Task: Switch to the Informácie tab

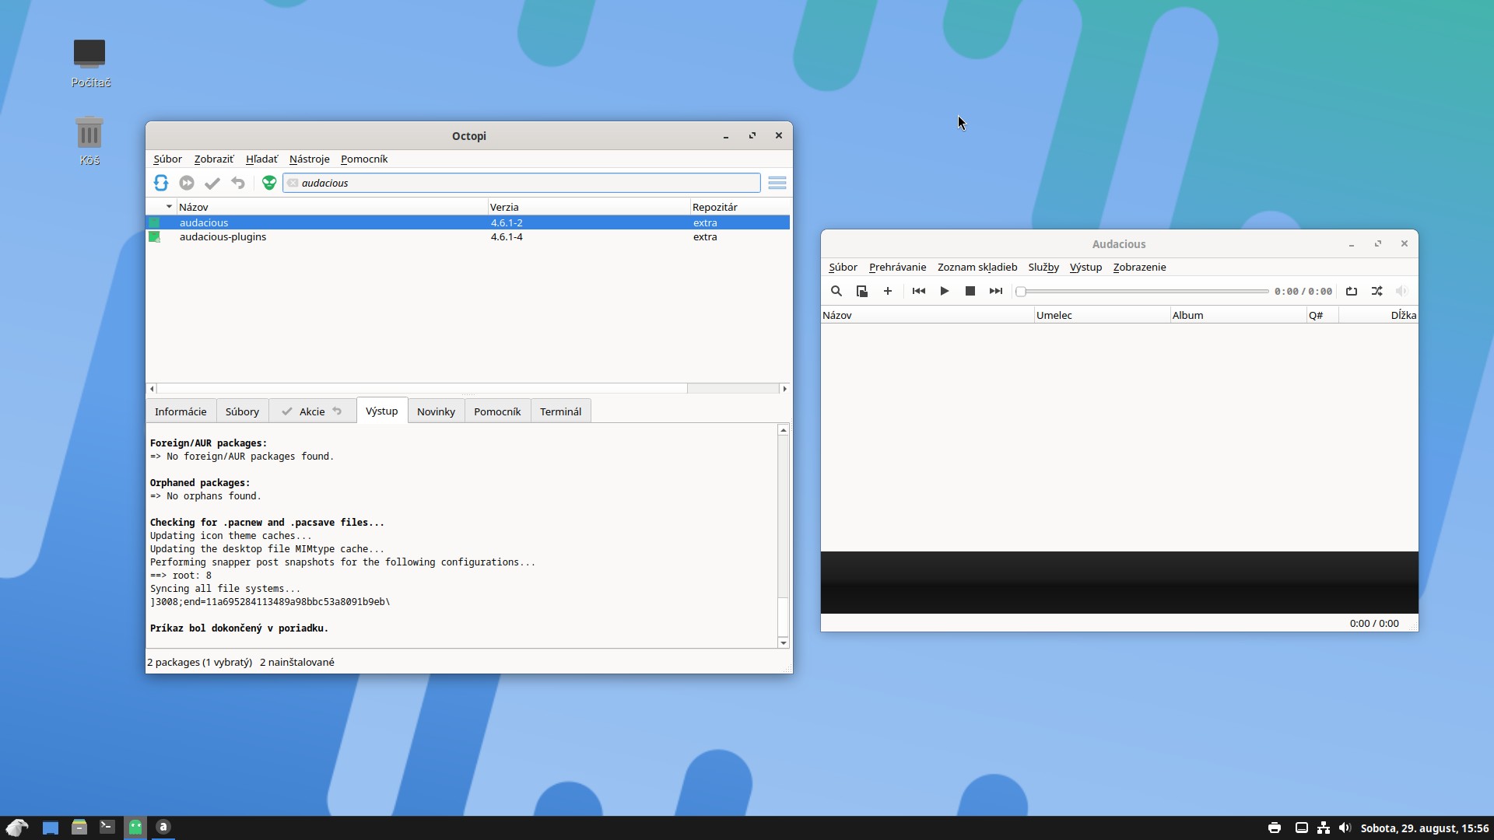Action: pyautogui.click(x=181, y=411)
